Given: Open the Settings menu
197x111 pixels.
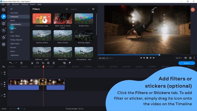Looking at the screenshot, I should (x=25, y=4).
